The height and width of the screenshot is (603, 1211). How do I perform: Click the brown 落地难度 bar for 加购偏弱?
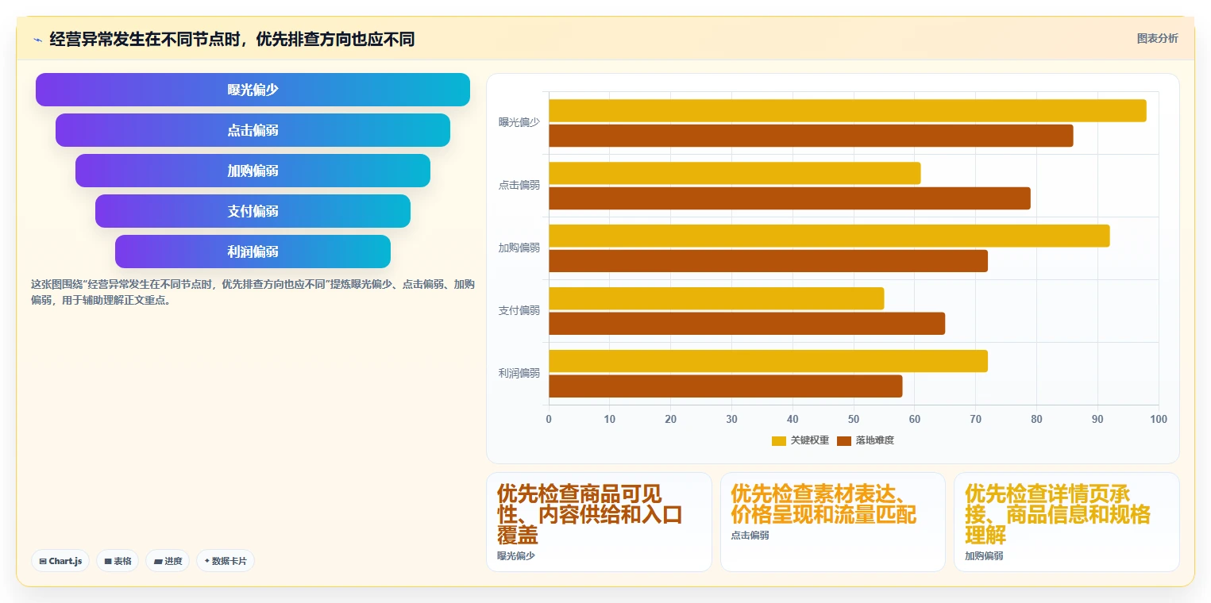768,261
